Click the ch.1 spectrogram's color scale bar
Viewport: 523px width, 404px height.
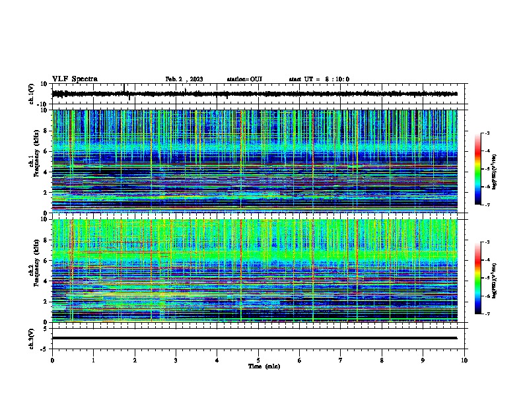(x=477, y=169)
